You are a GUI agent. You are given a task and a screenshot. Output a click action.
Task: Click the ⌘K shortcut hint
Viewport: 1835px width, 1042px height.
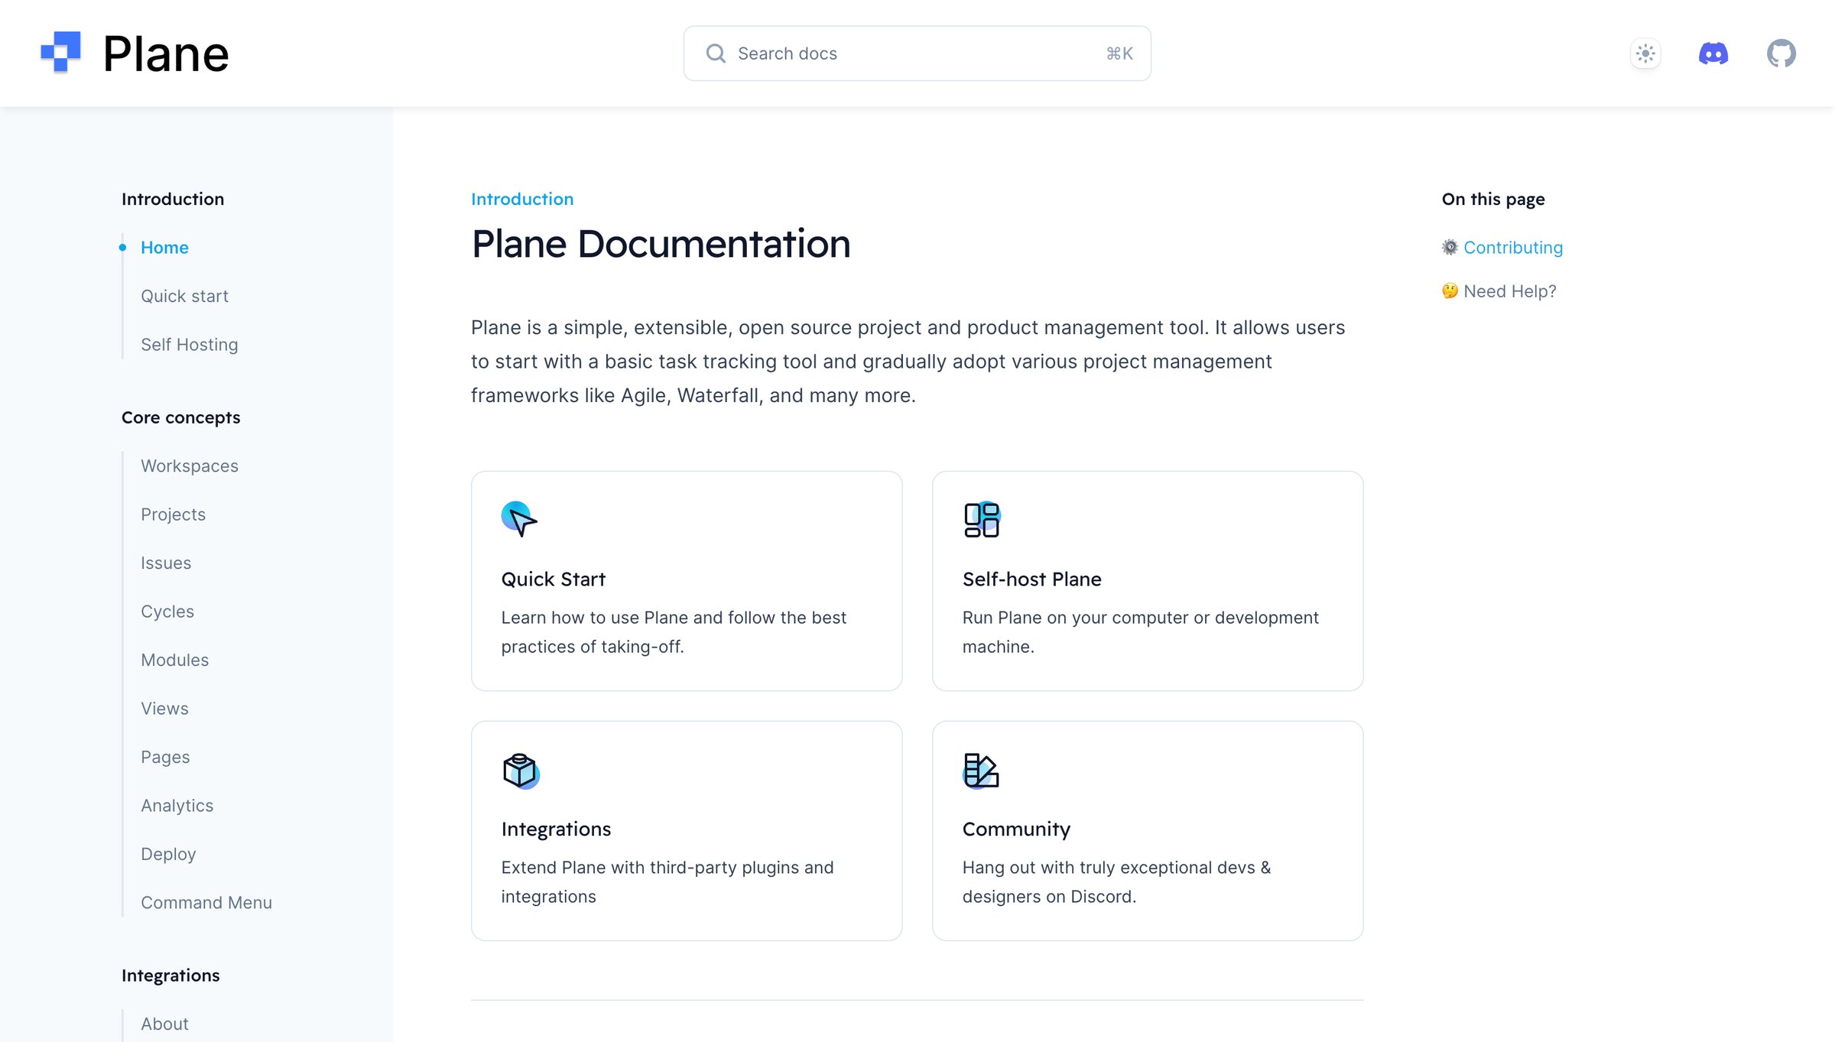click(1119, 54)
